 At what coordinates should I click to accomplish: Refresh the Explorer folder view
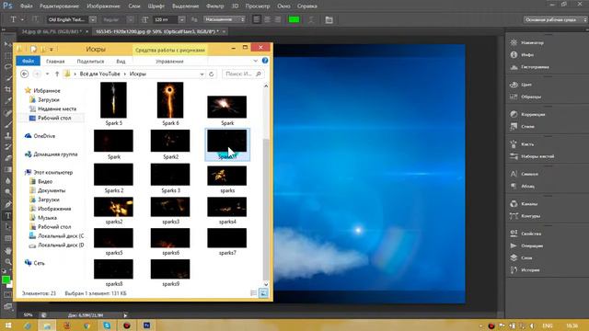(x=211, y=74)
